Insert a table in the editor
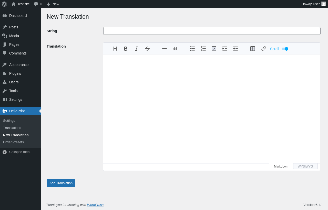This screenshot has width=328, height=210. [x=253, y=49]
